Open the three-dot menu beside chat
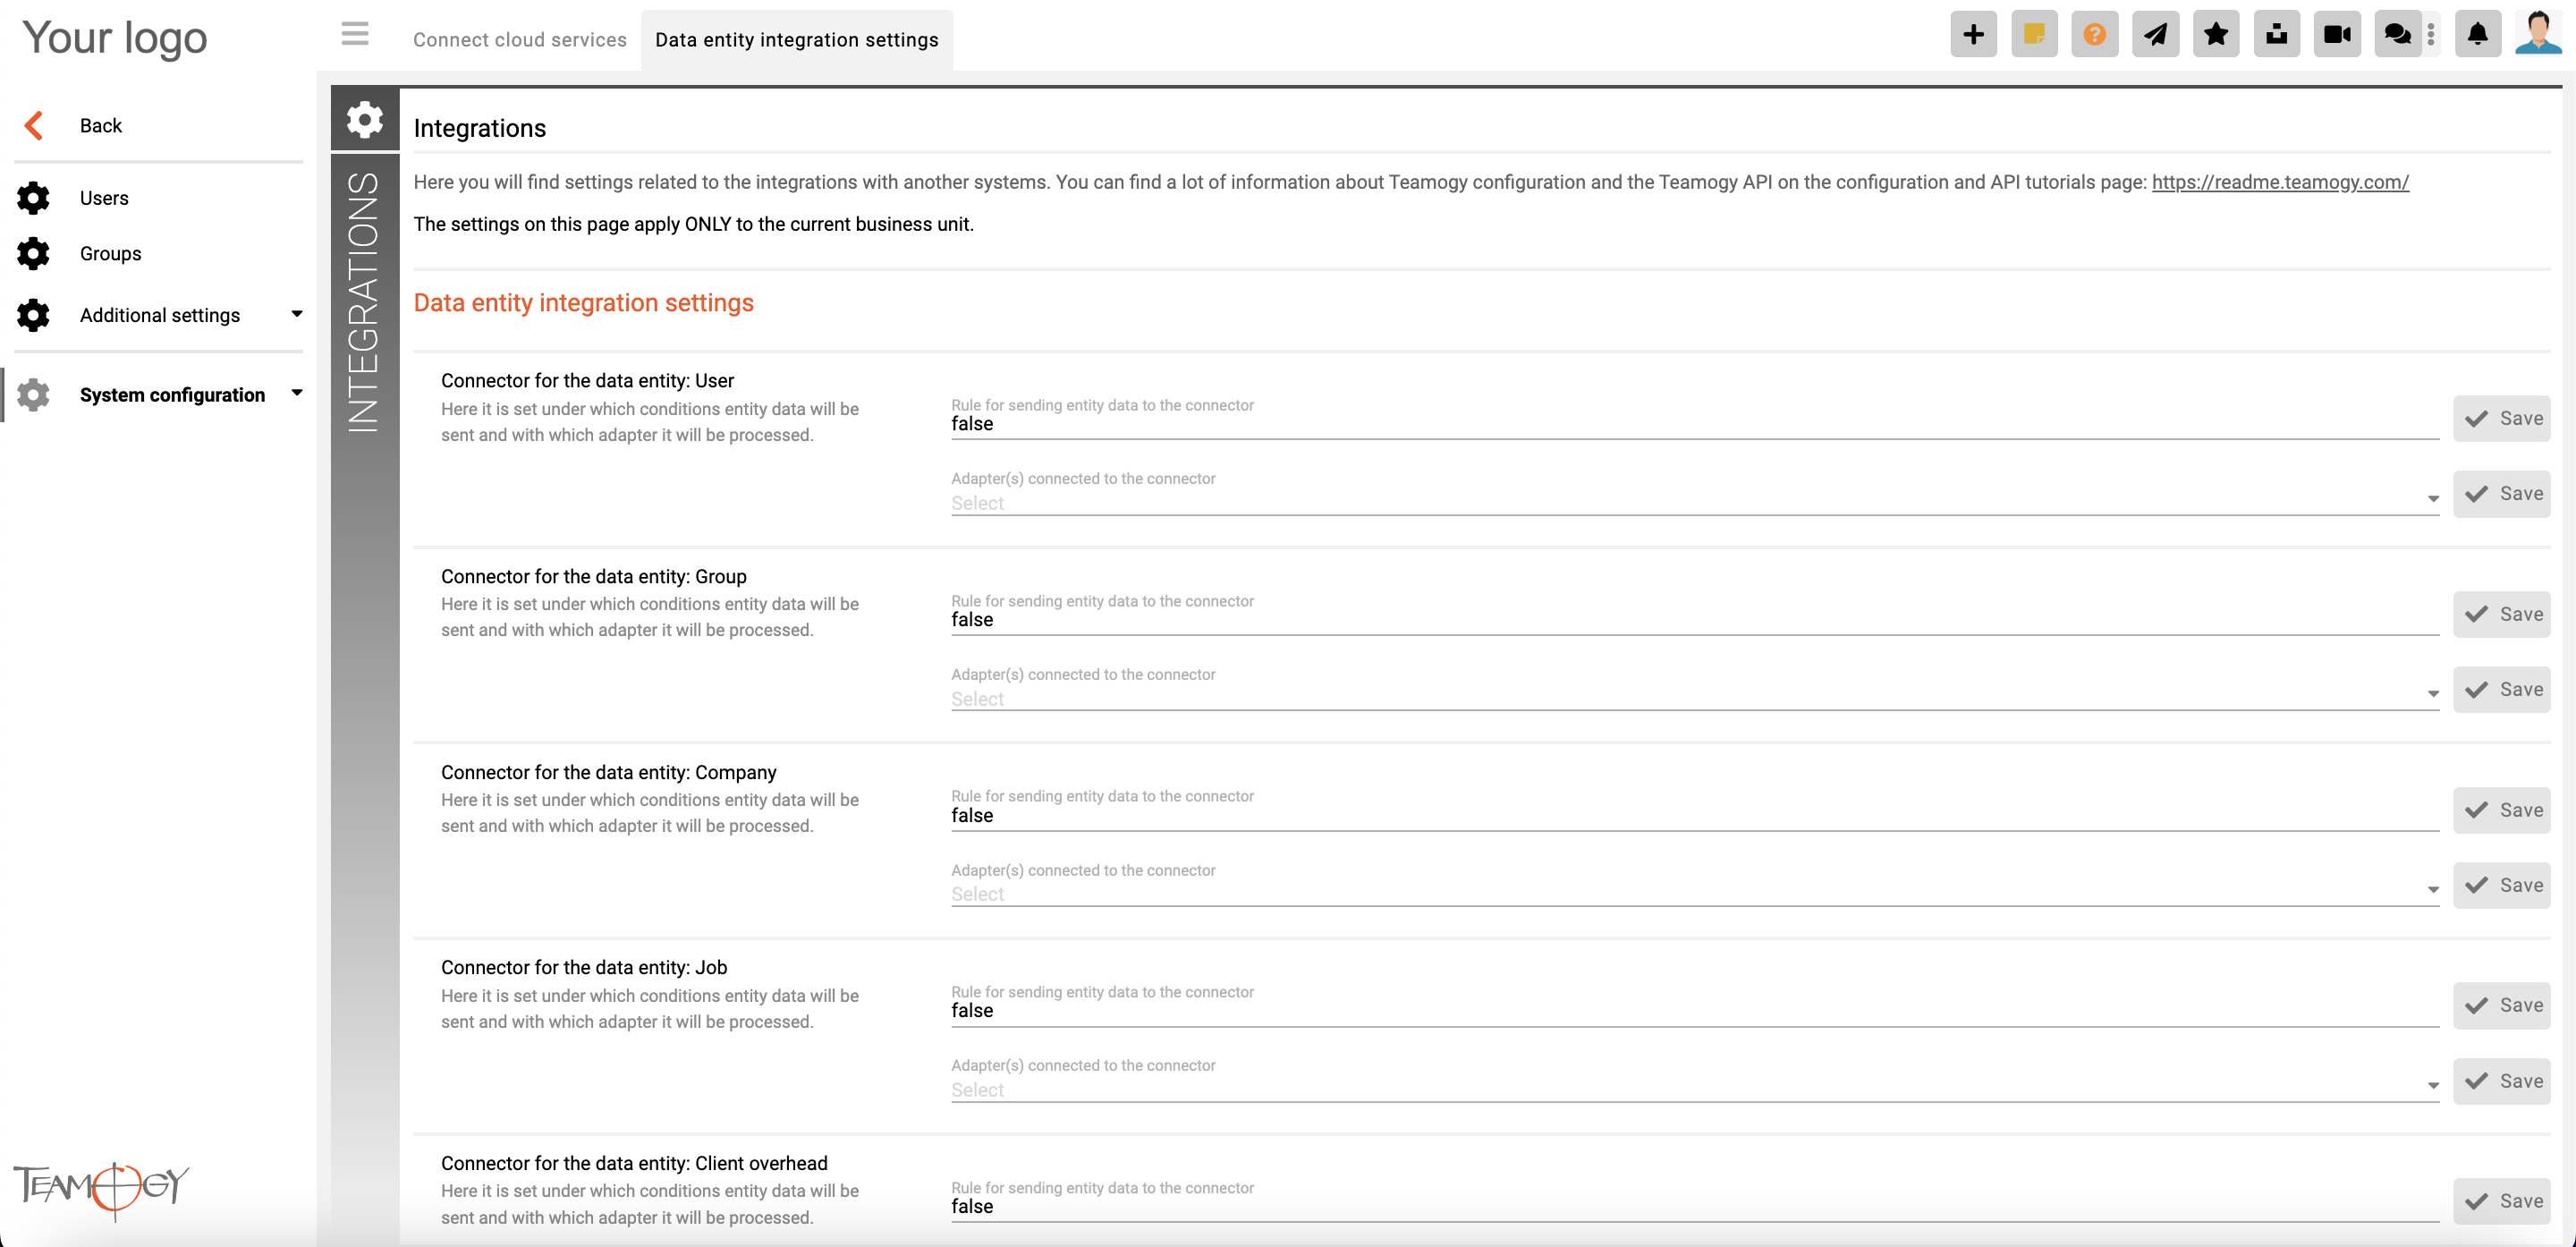2576x1247 pixels. pyautogui.click(x=2431, y=35)
